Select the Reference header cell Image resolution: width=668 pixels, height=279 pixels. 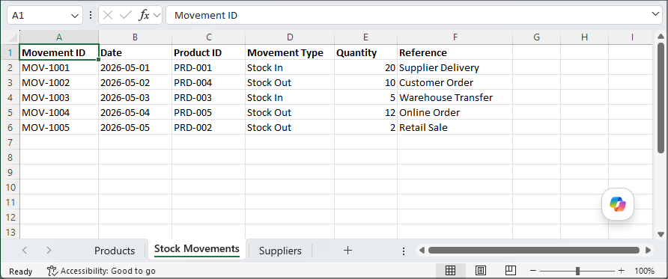pos(455,53)
